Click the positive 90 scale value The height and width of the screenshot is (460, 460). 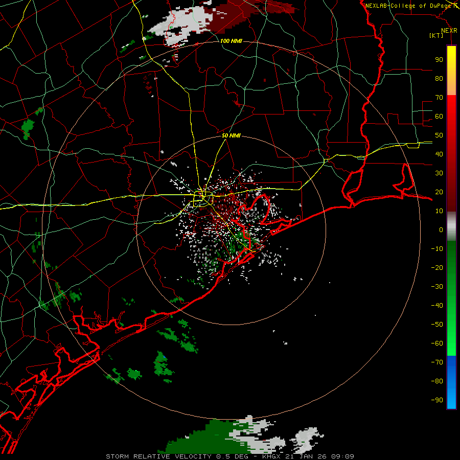[439, 60]
